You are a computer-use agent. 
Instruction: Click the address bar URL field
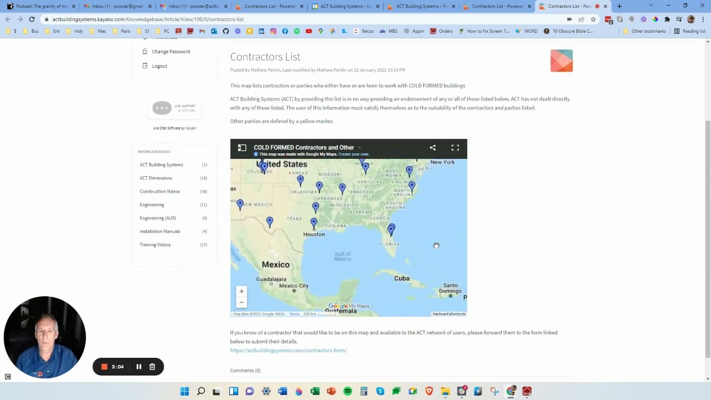306,19
